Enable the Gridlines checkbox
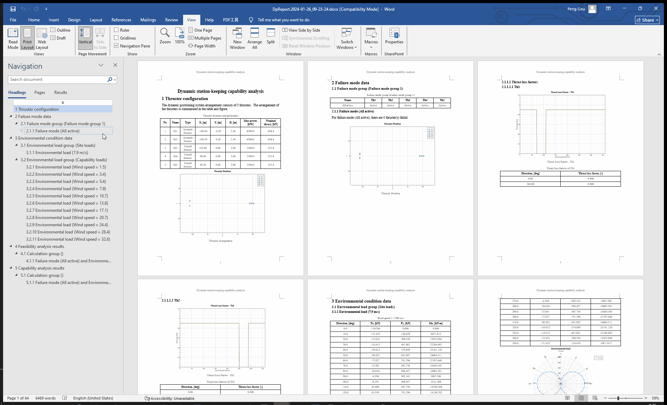 pos(116,38)
